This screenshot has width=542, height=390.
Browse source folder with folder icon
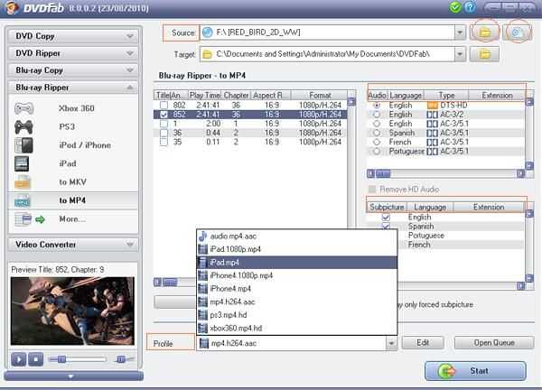coord(485,32)
